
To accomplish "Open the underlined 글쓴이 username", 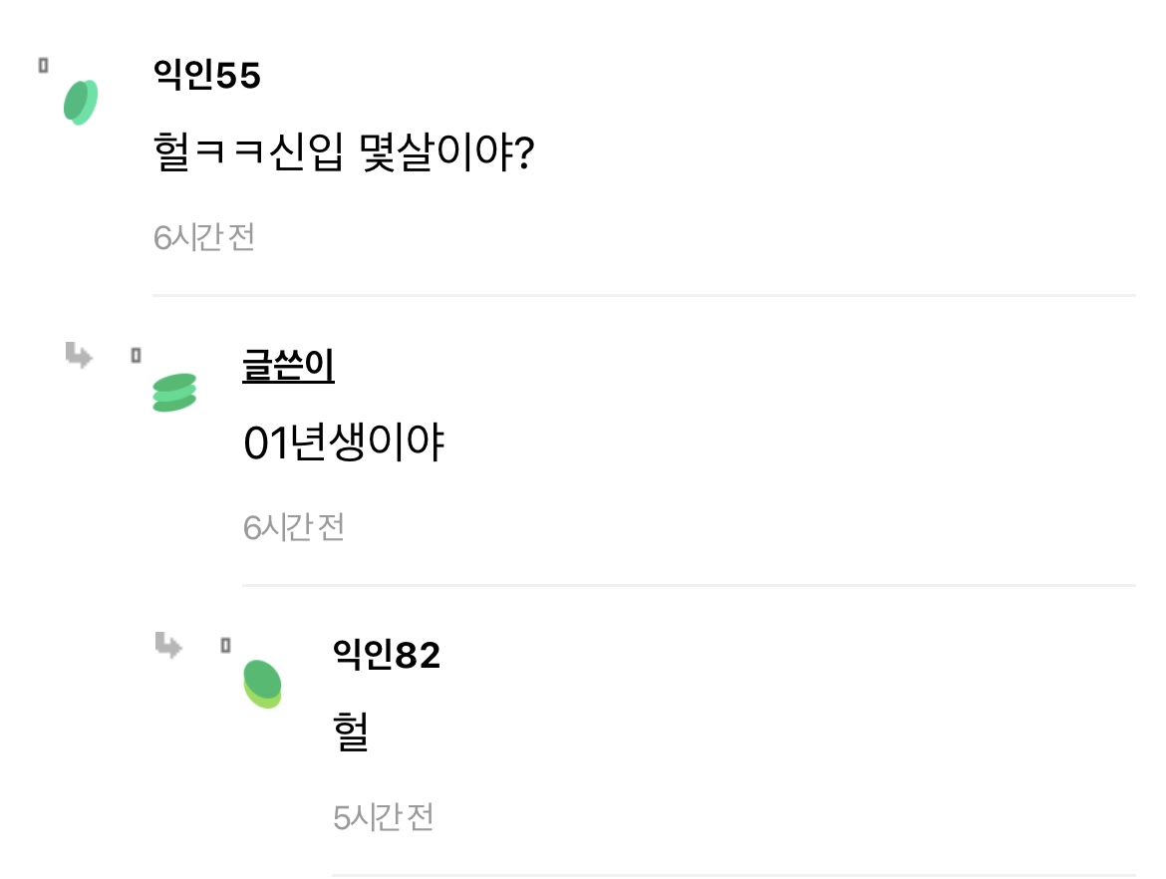I will [288, 366].
